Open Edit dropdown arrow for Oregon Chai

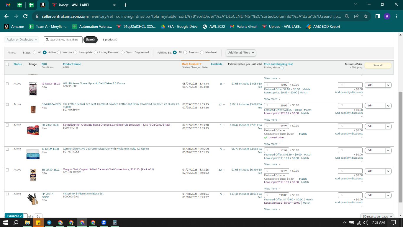point(389,171)
